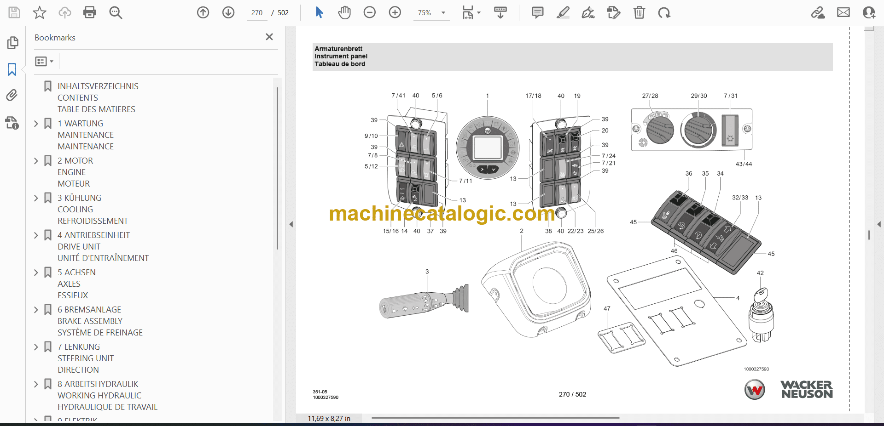Viewport: 884px width, 426px height.
Task: Share a link to the file
Action: 818,12
